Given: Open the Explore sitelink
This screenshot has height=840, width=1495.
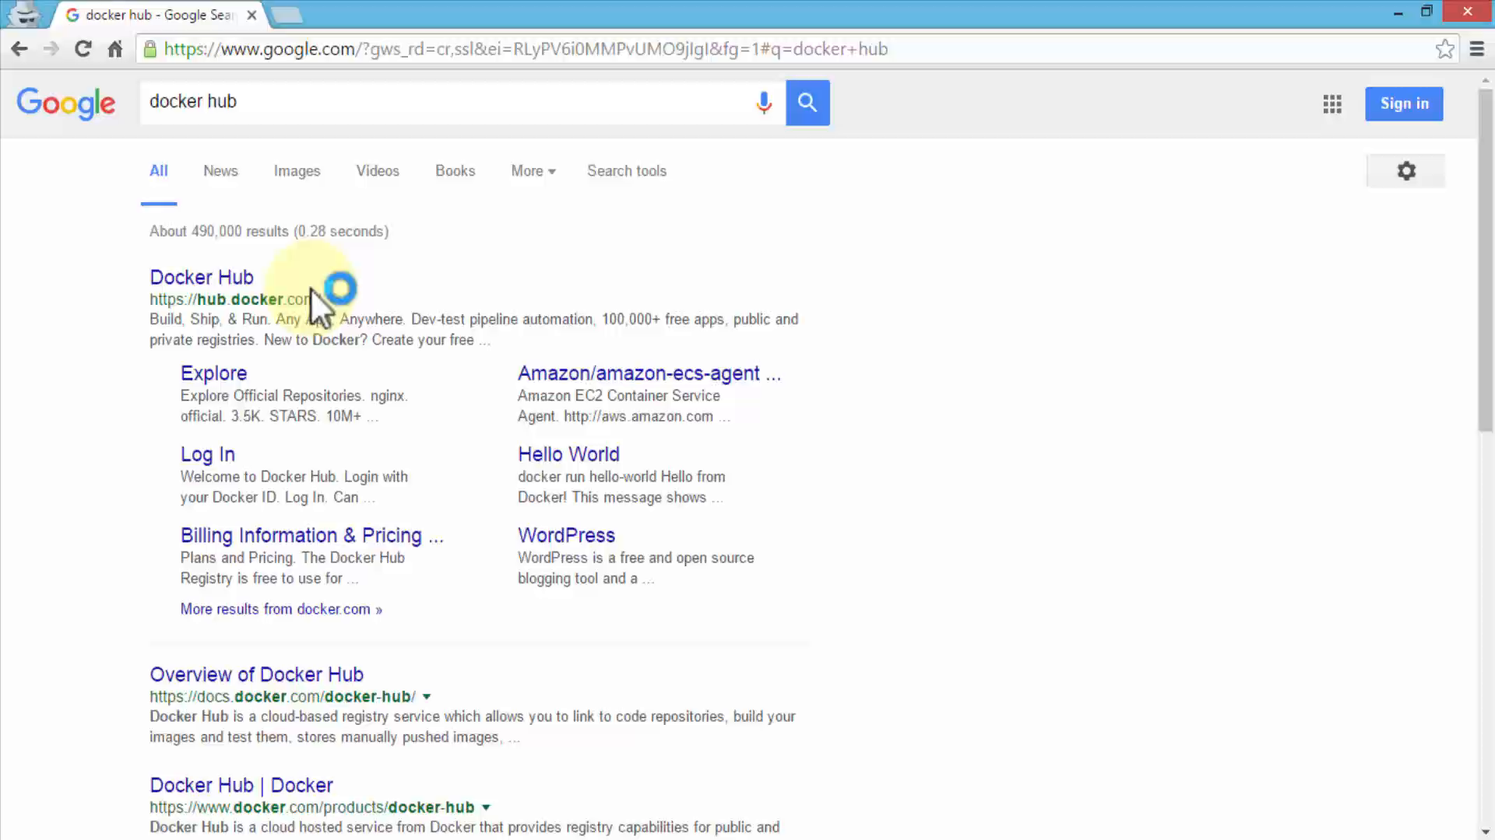Looking at the screenshot, I should pyautogui.click(x=213, y=373).
